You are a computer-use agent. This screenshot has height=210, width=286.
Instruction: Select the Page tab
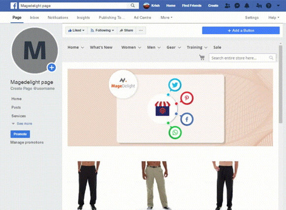pyautogui.click(x=17, y=18)
